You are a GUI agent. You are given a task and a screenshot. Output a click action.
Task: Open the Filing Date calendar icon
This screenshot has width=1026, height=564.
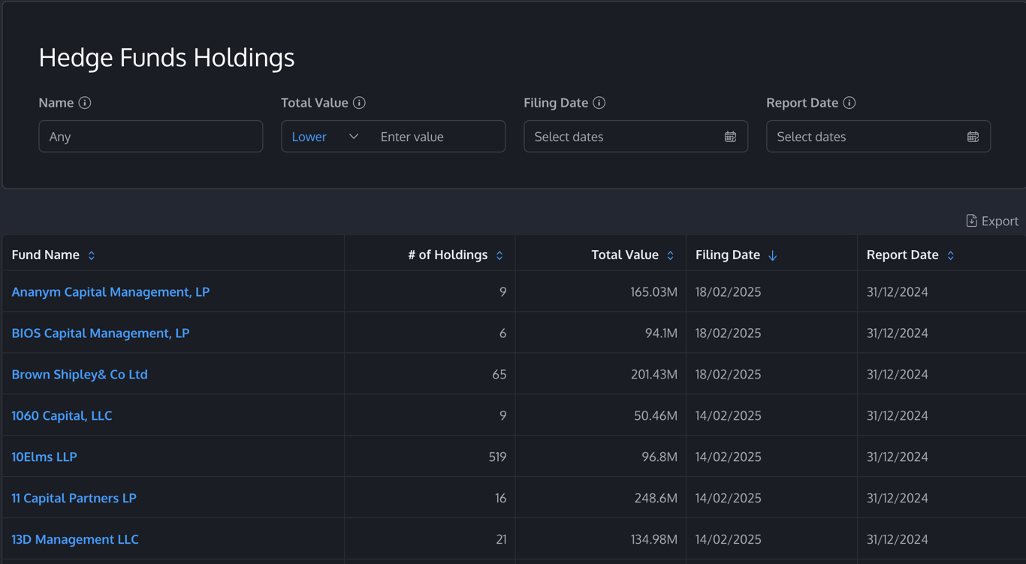point(730,137)
